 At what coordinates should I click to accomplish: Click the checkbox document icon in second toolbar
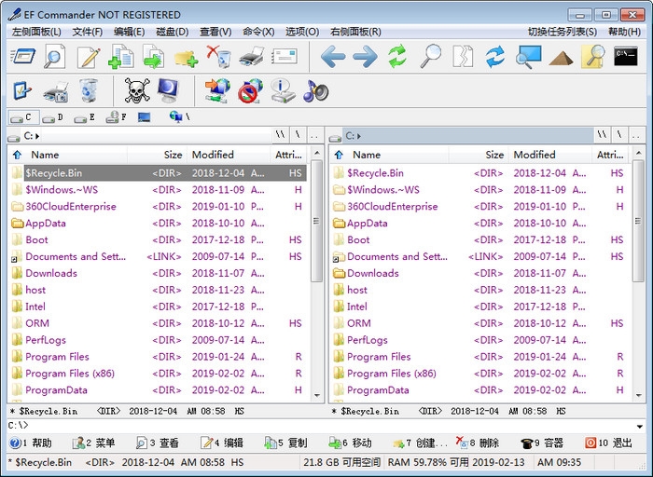22,90
